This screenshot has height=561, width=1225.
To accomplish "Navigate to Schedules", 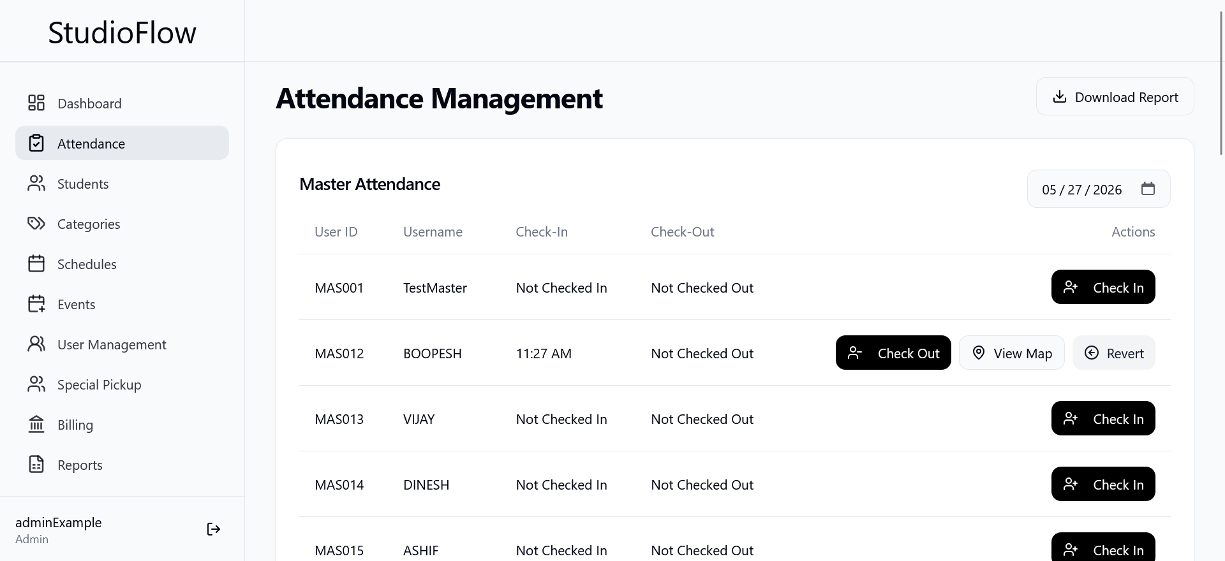I will coord(122,263).
